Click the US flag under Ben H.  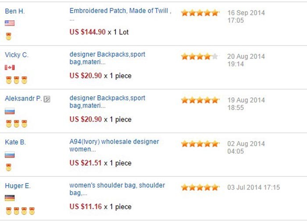(10, 23)
